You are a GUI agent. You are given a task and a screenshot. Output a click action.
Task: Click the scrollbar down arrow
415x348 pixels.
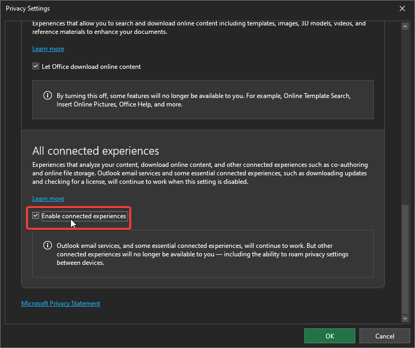pyautogui.click(x=405, y=319)
